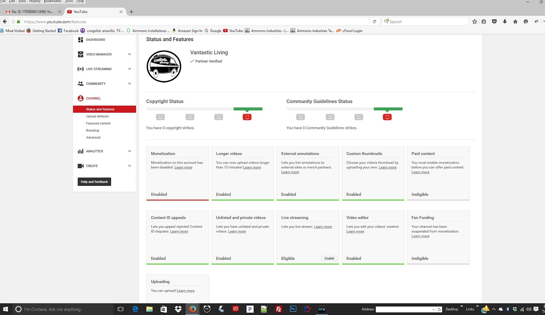
Task: Click Learn more in Uploading card
Action: 186,291
